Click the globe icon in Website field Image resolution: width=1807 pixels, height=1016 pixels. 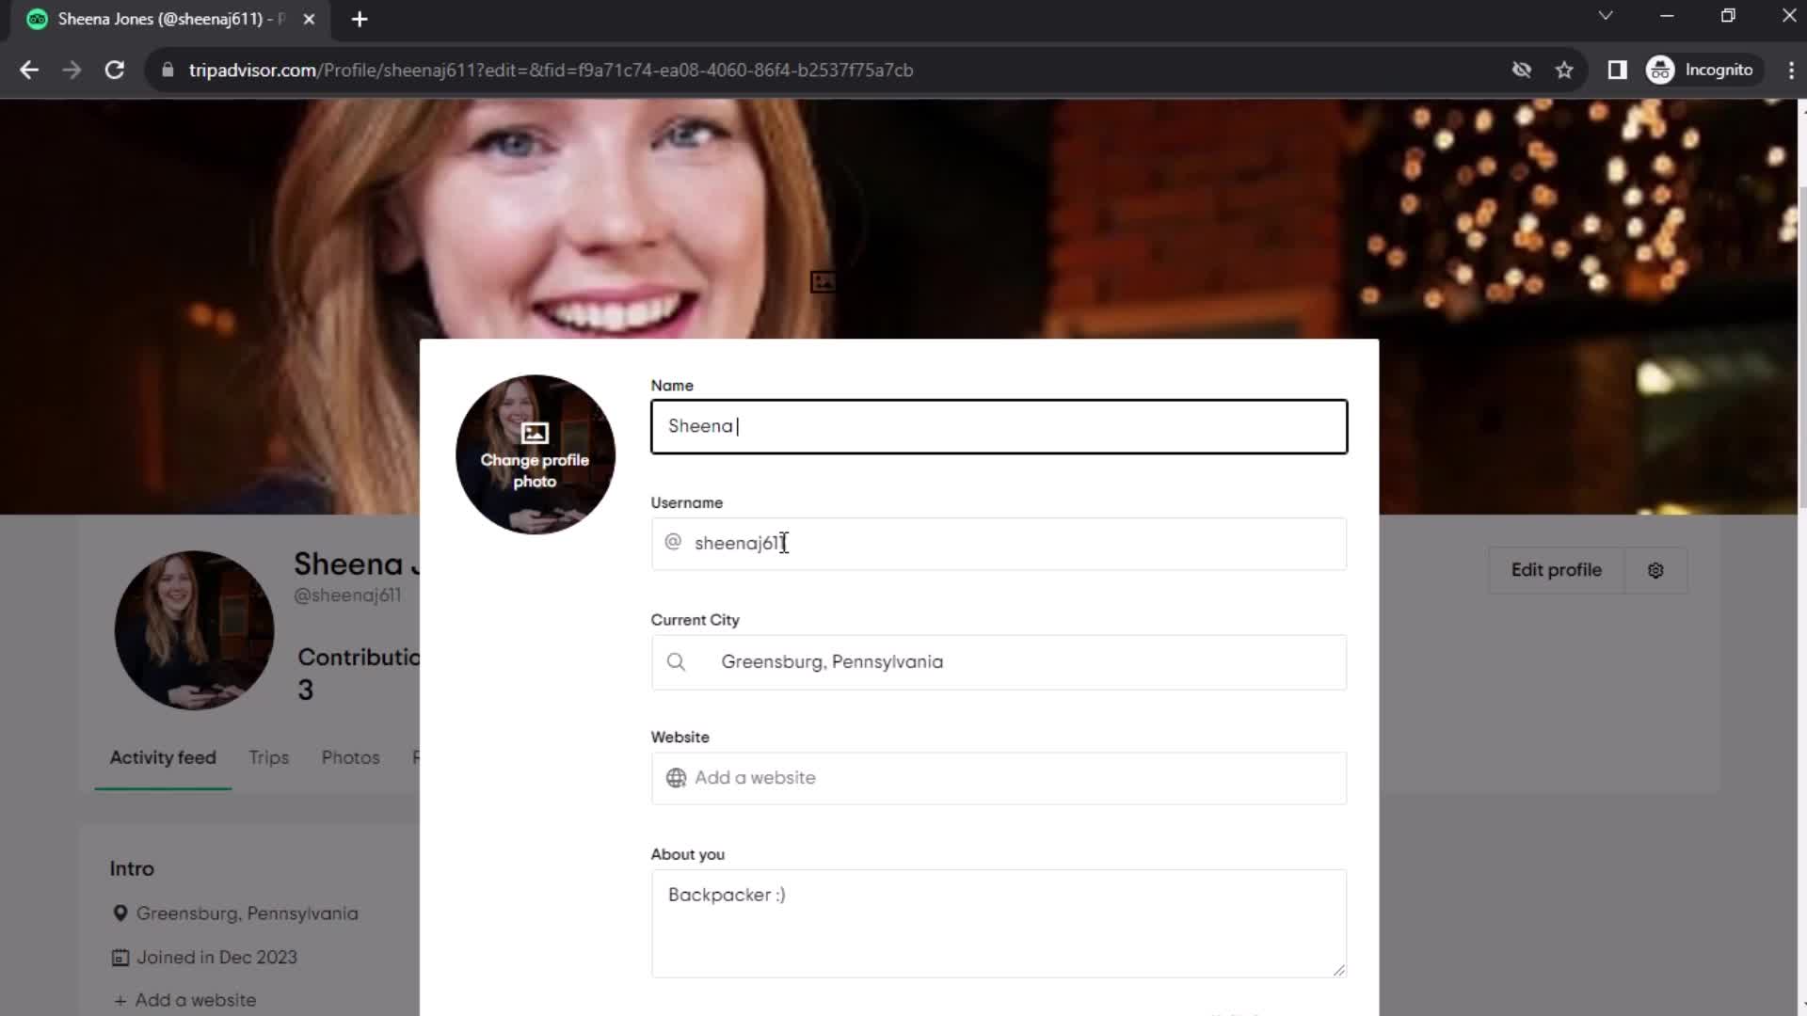point(677,778)
